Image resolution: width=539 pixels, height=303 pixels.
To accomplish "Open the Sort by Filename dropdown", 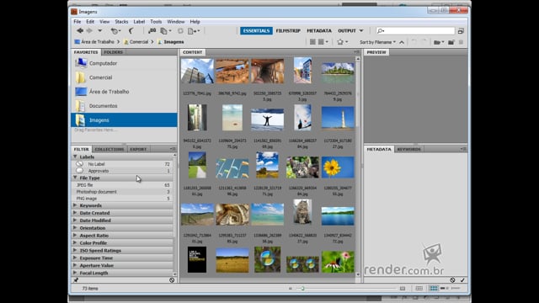I will coord(377,42).
